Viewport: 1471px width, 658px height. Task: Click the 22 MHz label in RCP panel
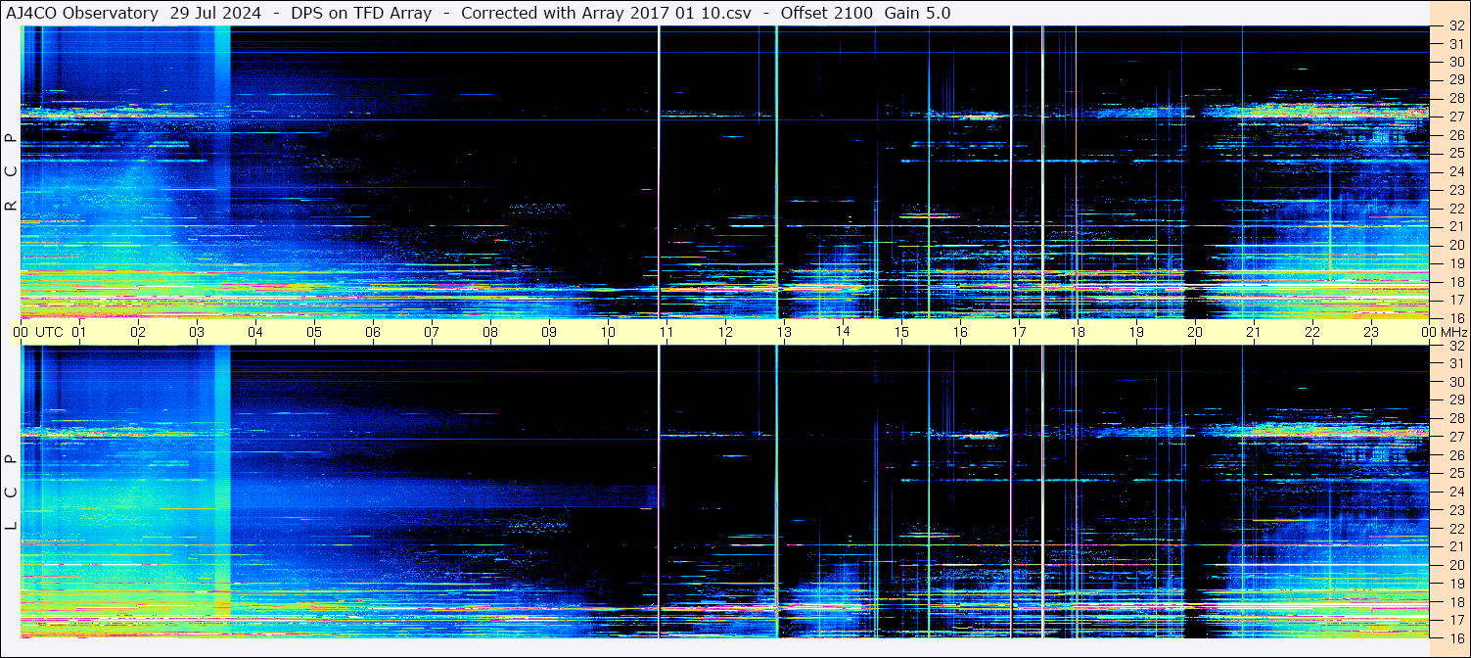coord(1455,209)
